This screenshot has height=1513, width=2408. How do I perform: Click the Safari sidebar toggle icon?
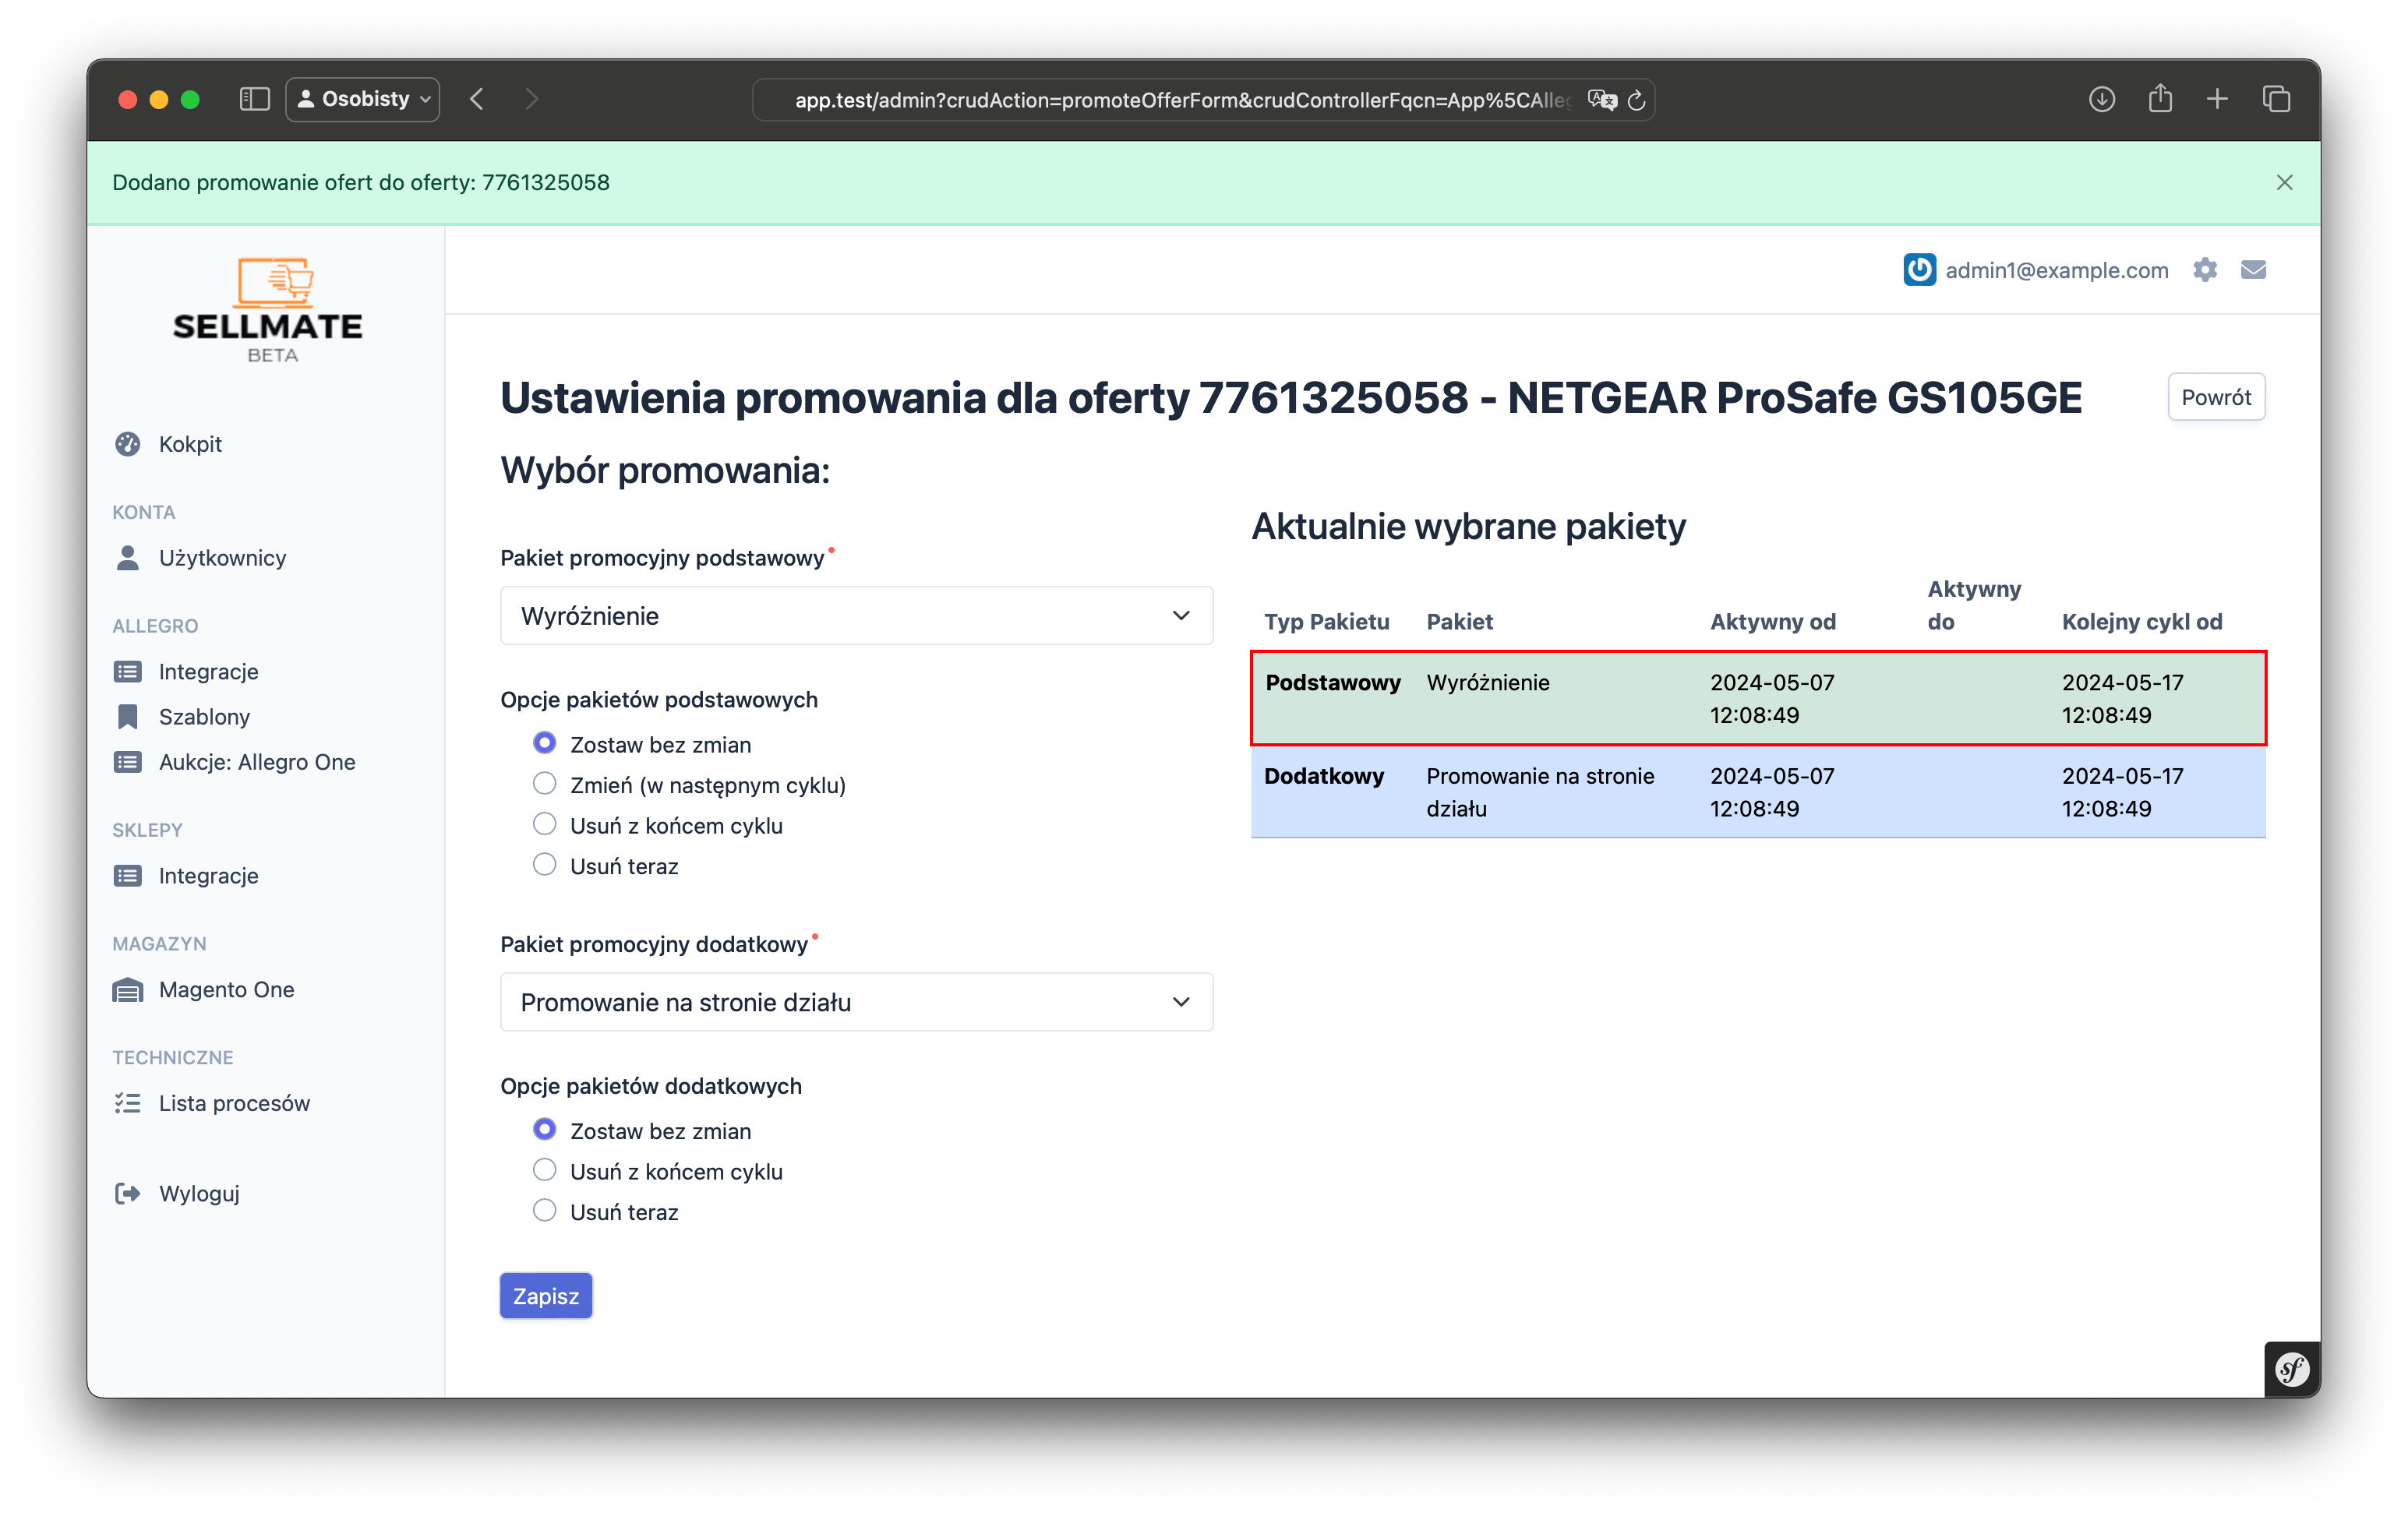[254, 99]
